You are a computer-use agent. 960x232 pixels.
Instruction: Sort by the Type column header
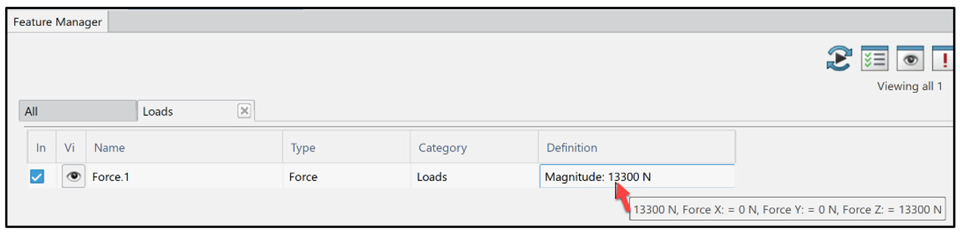click(x=346, y=148)
